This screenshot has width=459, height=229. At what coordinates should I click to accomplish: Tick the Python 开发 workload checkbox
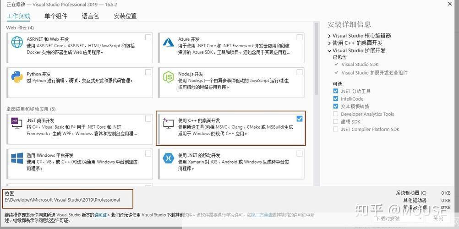click(x=148, y=72)
